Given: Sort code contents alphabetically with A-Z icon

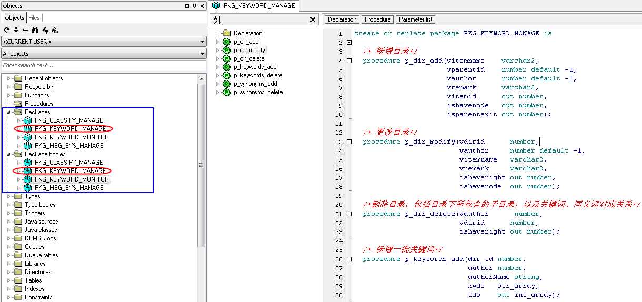Looking at the screenshot, I should coord(217,20).
